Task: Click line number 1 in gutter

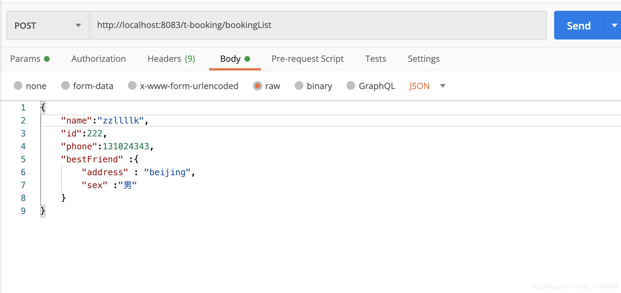Action: 23,107
